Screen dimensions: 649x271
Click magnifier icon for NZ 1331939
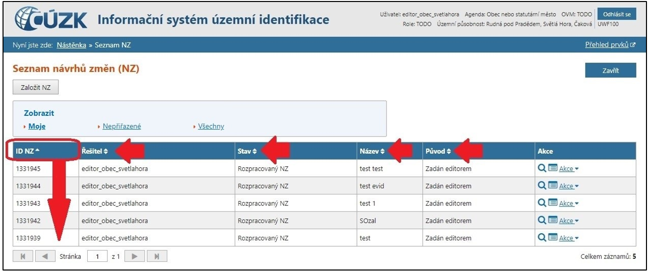(543, 238)
